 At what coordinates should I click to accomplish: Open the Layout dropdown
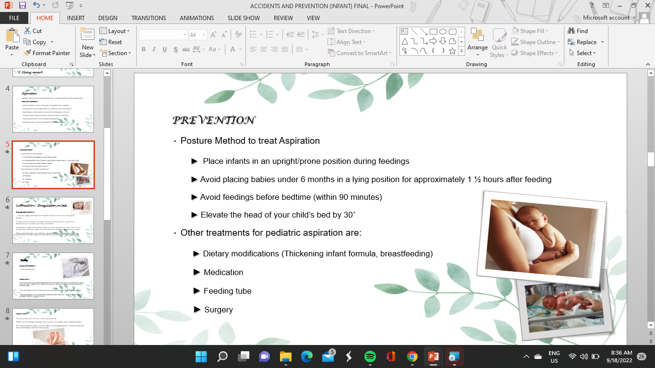[115, 31]
